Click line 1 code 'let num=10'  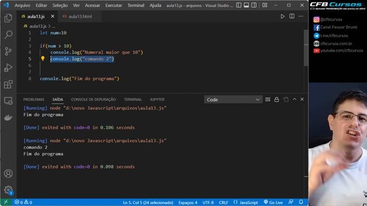point(53,33)
